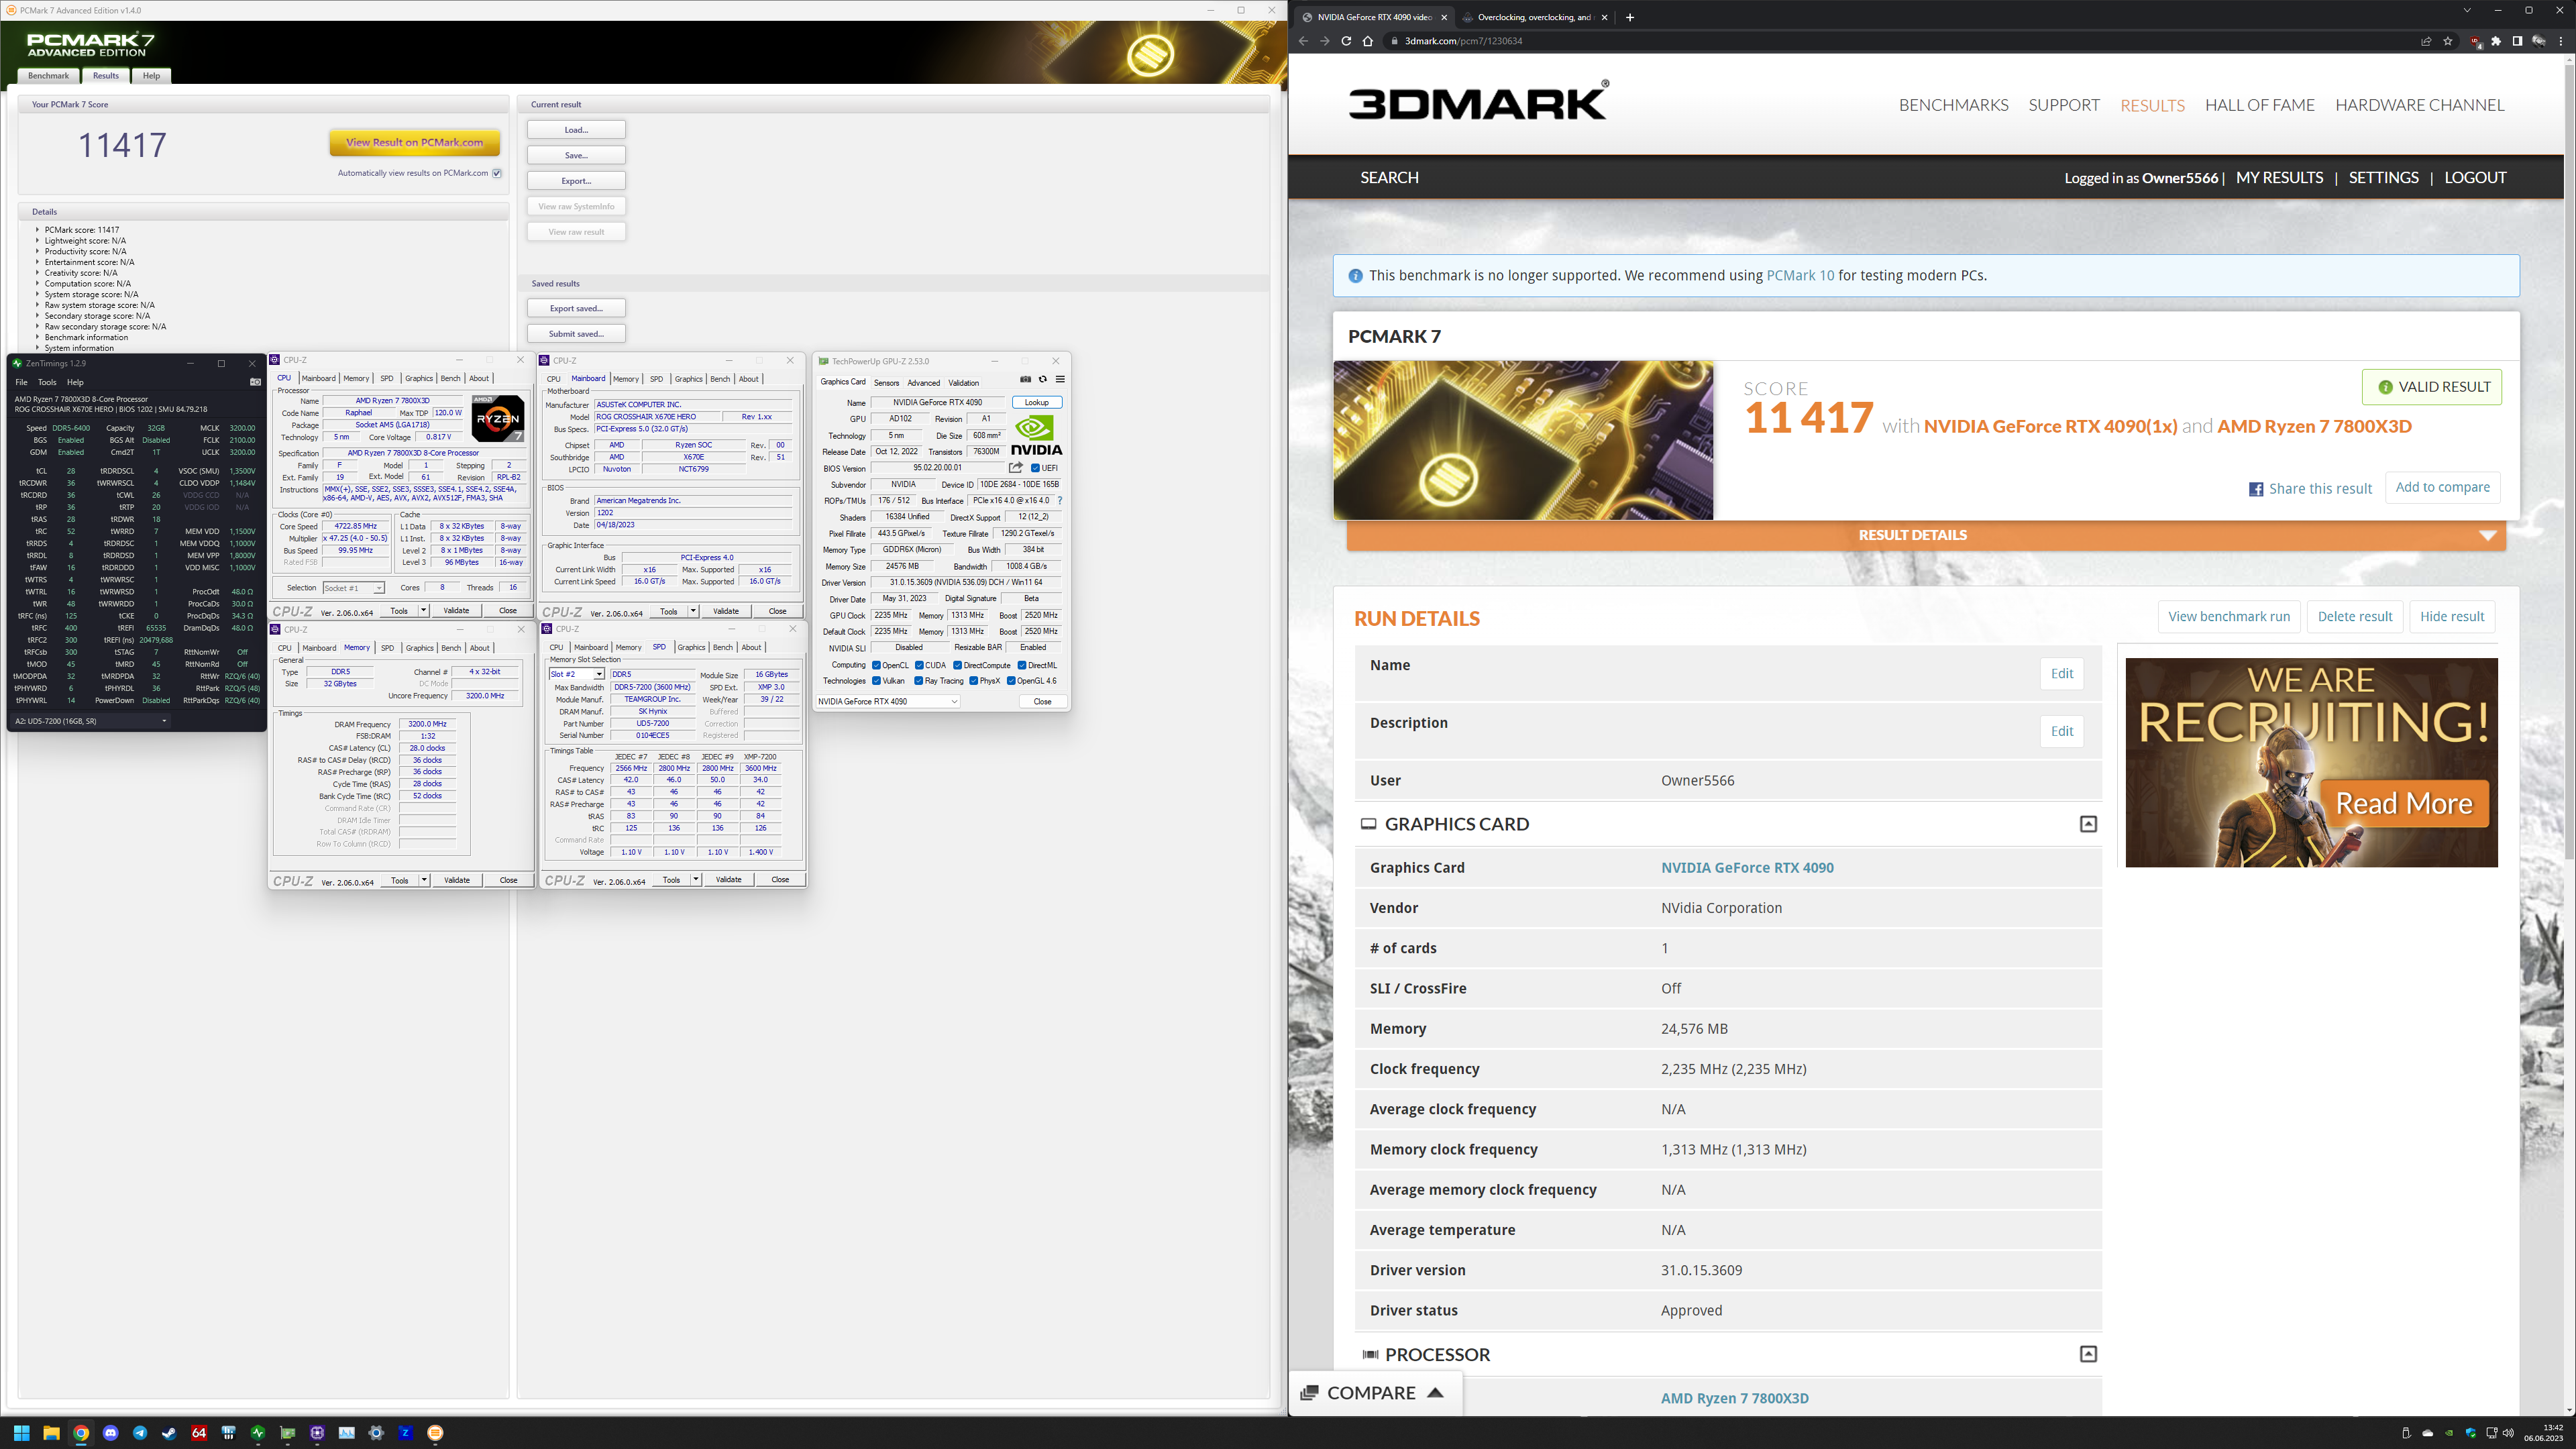Open the GPU selection dropdown in GPU-Z

888,701
